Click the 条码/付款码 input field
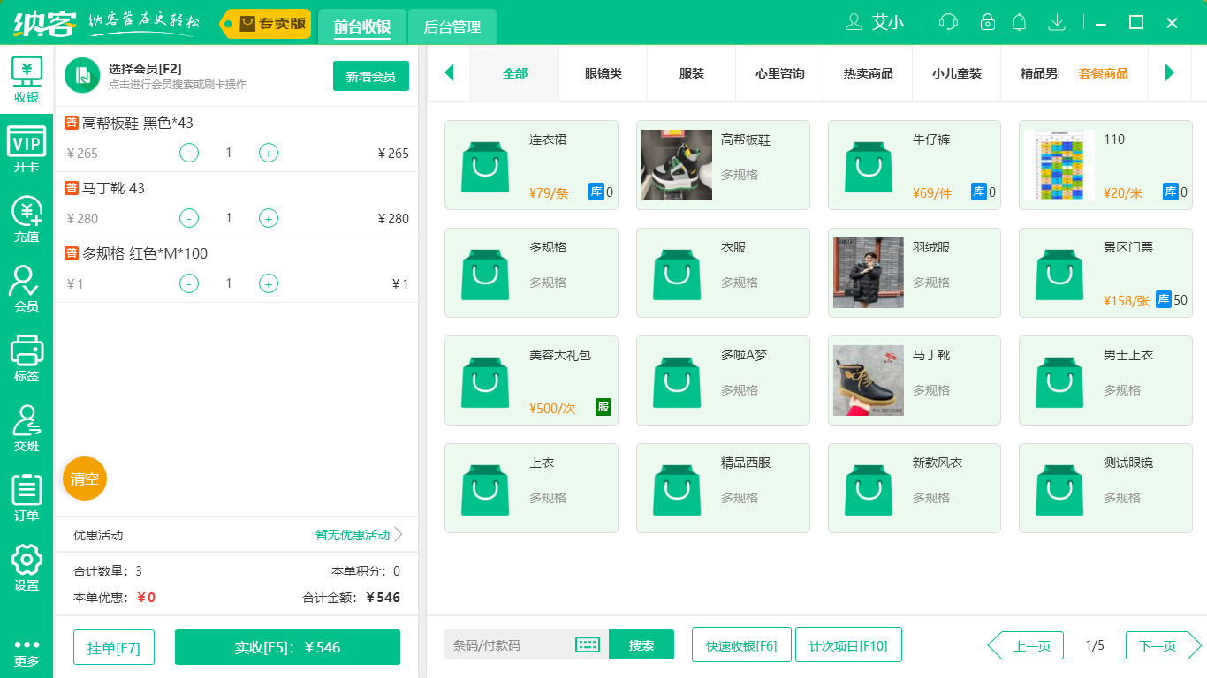Viewport: 1207px width, 678px height. pyautogui.click(x=508, y=644)
